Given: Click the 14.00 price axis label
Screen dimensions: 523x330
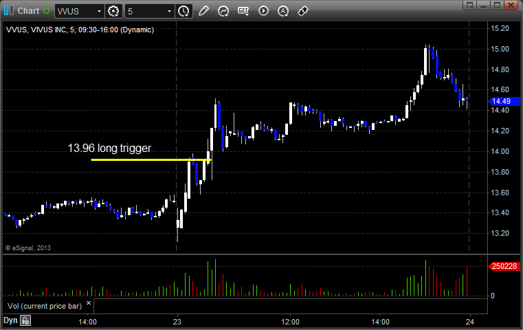Looking at the screenshot, I should pyautogui.click(x=500, y=151).
